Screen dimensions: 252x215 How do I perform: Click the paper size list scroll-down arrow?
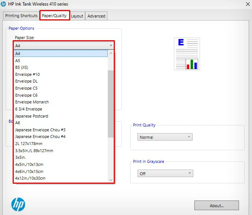[111, 180]
